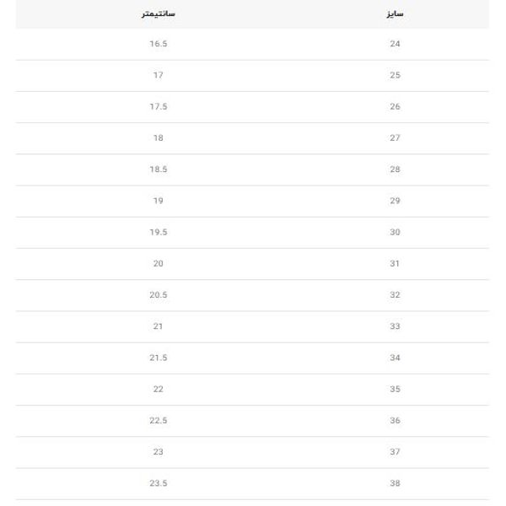
Task: Select size 37 in the size column
Action: click(x=395, y=452)
